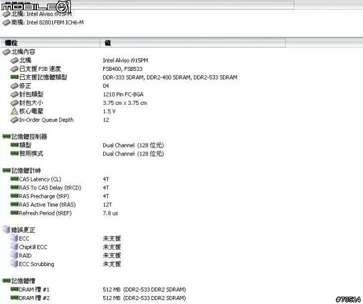Click the value FSB400, FSB533
Image resolution: width=363 pixels, height=304 pixels.
123,69
